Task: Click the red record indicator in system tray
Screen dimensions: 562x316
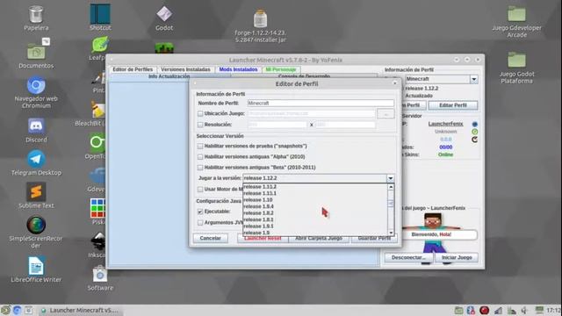Action: pos(484,310)
